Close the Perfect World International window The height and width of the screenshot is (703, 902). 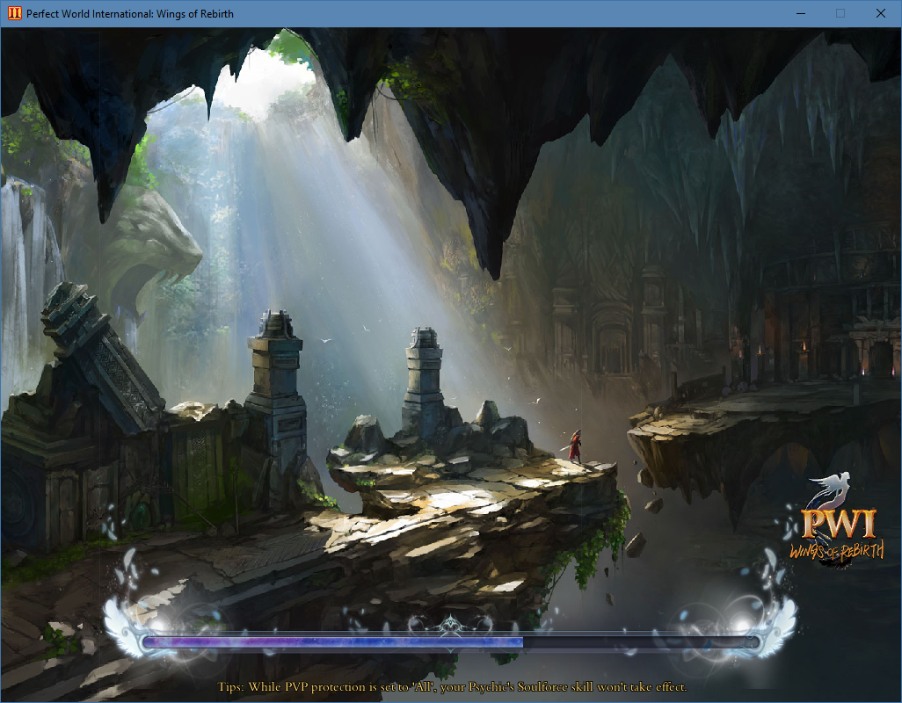point(881,13)
